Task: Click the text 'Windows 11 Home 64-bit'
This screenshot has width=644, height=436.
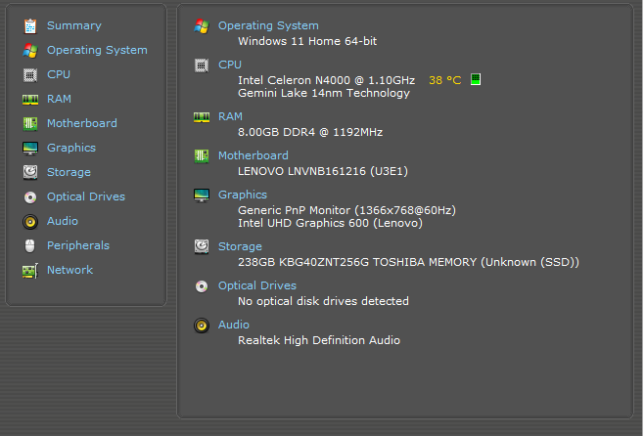Action: (x=307, y=41)
